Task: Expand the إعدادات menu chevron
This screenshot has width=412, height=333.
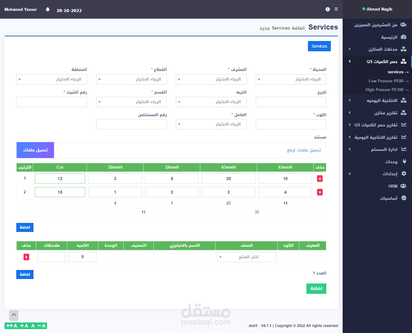Action: pos(350,174)
